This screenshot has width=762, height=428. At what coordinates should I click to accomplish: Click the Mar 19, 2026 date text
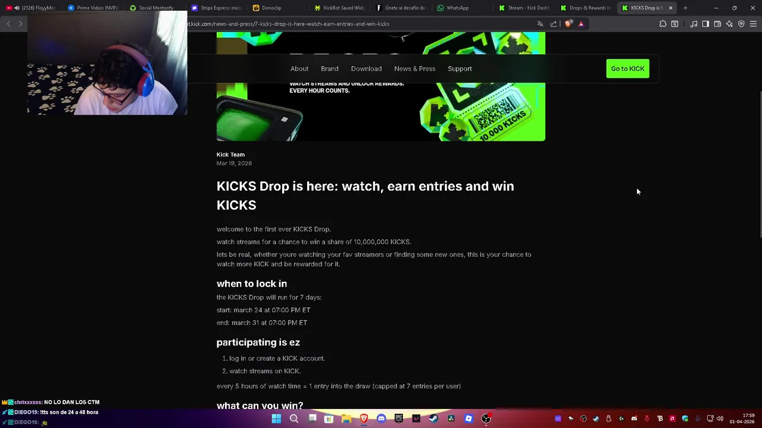(234, 163)
